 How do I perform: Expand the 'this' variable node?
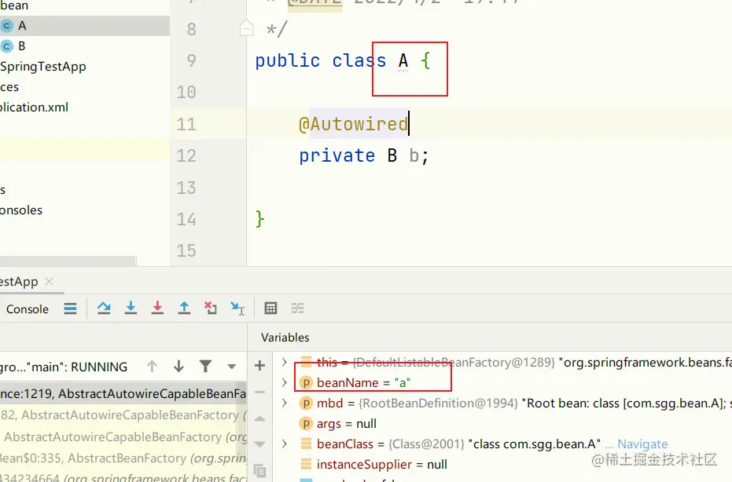click(x=285, y=362)
